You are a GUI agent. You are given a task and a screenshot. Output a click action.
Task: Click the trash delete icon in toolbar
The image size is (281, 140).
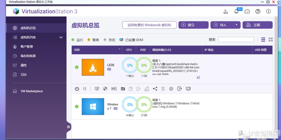coord(163,89)
